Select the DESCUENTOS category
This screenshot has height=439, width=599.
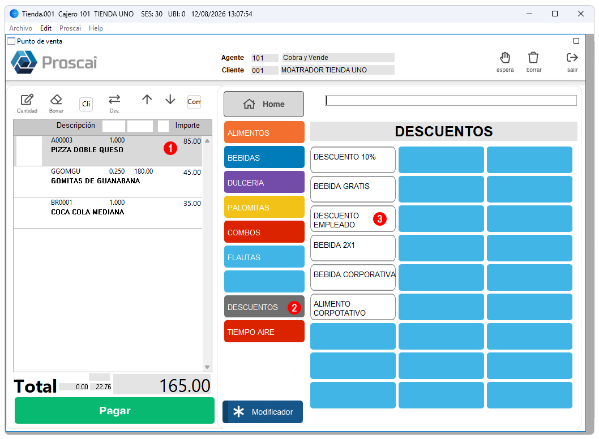click(x=264, y=307)
